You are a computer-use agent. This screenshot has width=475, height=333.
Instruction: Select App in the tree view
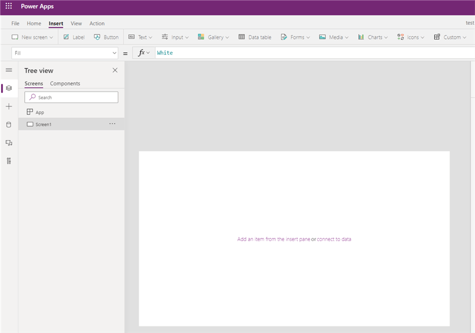[x=71, y=112]
